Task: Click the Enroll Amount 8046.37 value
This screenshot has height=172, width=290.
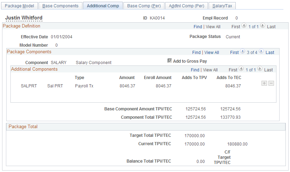Action: [x=163, y=86]
